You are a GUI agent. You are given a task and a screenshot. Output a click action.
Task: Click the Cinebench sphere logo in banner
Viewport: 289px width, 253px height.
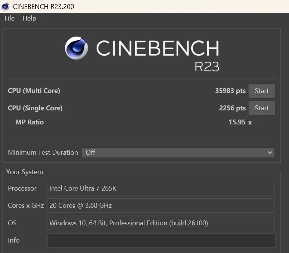pos(76,48)
